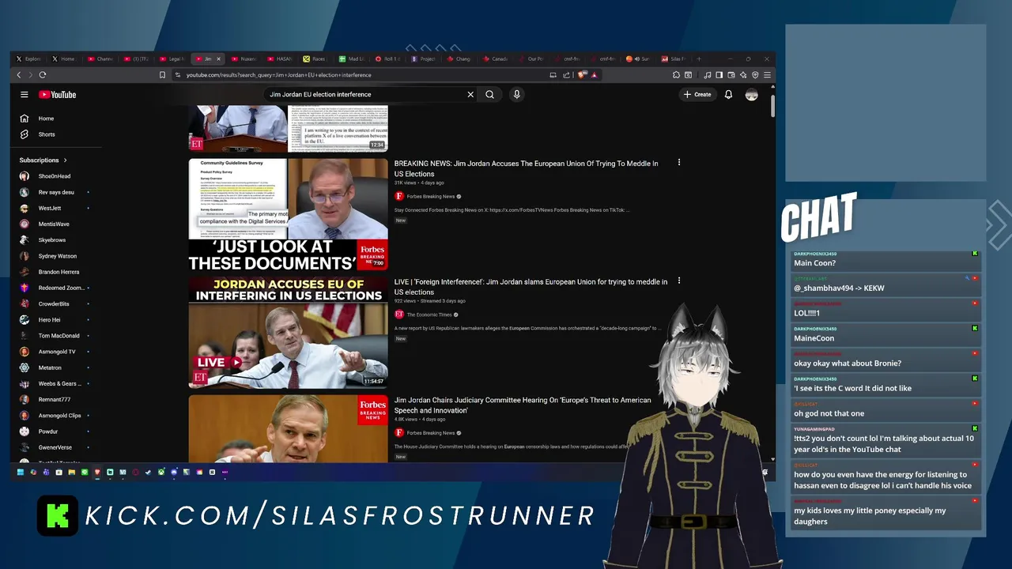The image size is (1012, 569).
Task: Click the Create button
Action: 697,94
